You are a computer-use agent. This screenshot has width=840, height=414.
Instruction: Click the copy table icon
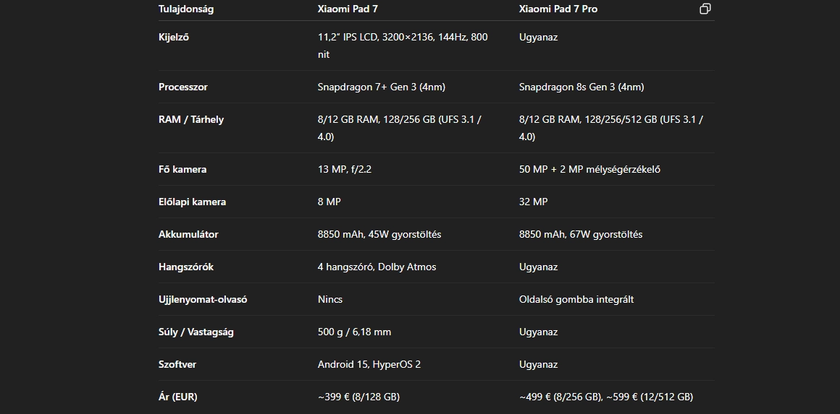[x=705, y=9]
